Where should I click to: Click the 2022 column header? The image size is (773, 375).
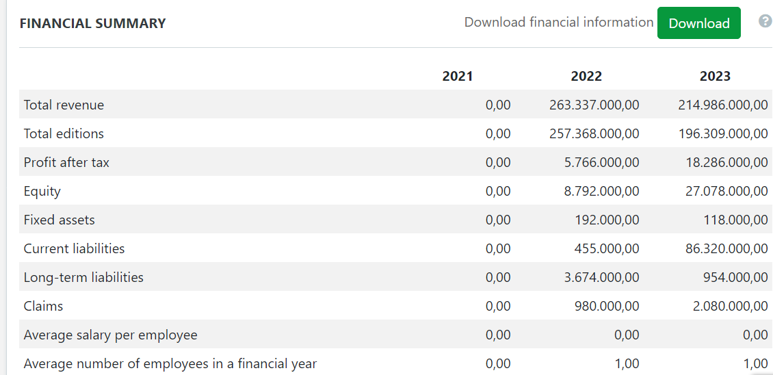click(586, 76)
